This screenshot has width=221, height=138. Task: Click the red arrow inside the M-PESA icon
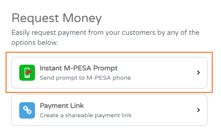pyautogui.click(x=29, y=71)
